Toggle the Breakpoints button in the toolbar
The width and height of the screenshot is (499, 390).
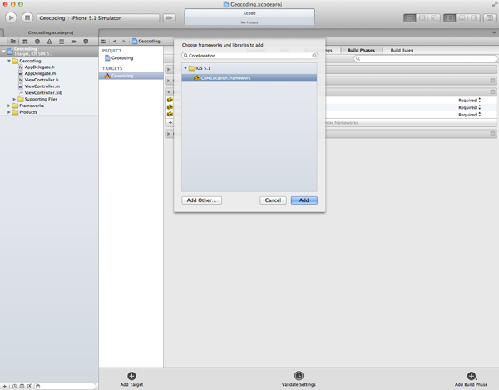[170, 17]
